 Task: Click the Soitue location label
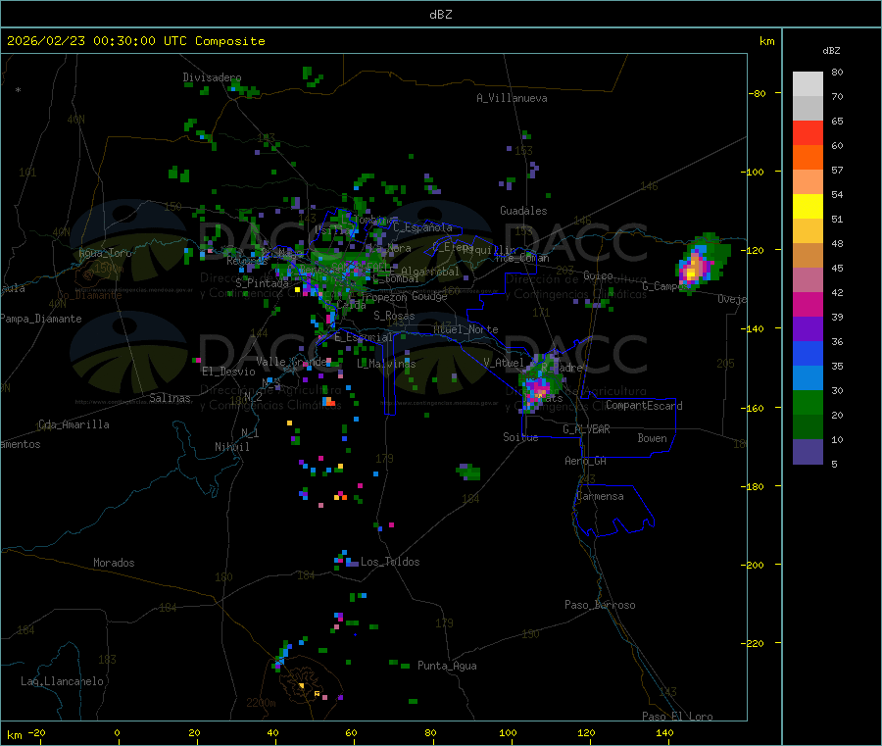520,437
